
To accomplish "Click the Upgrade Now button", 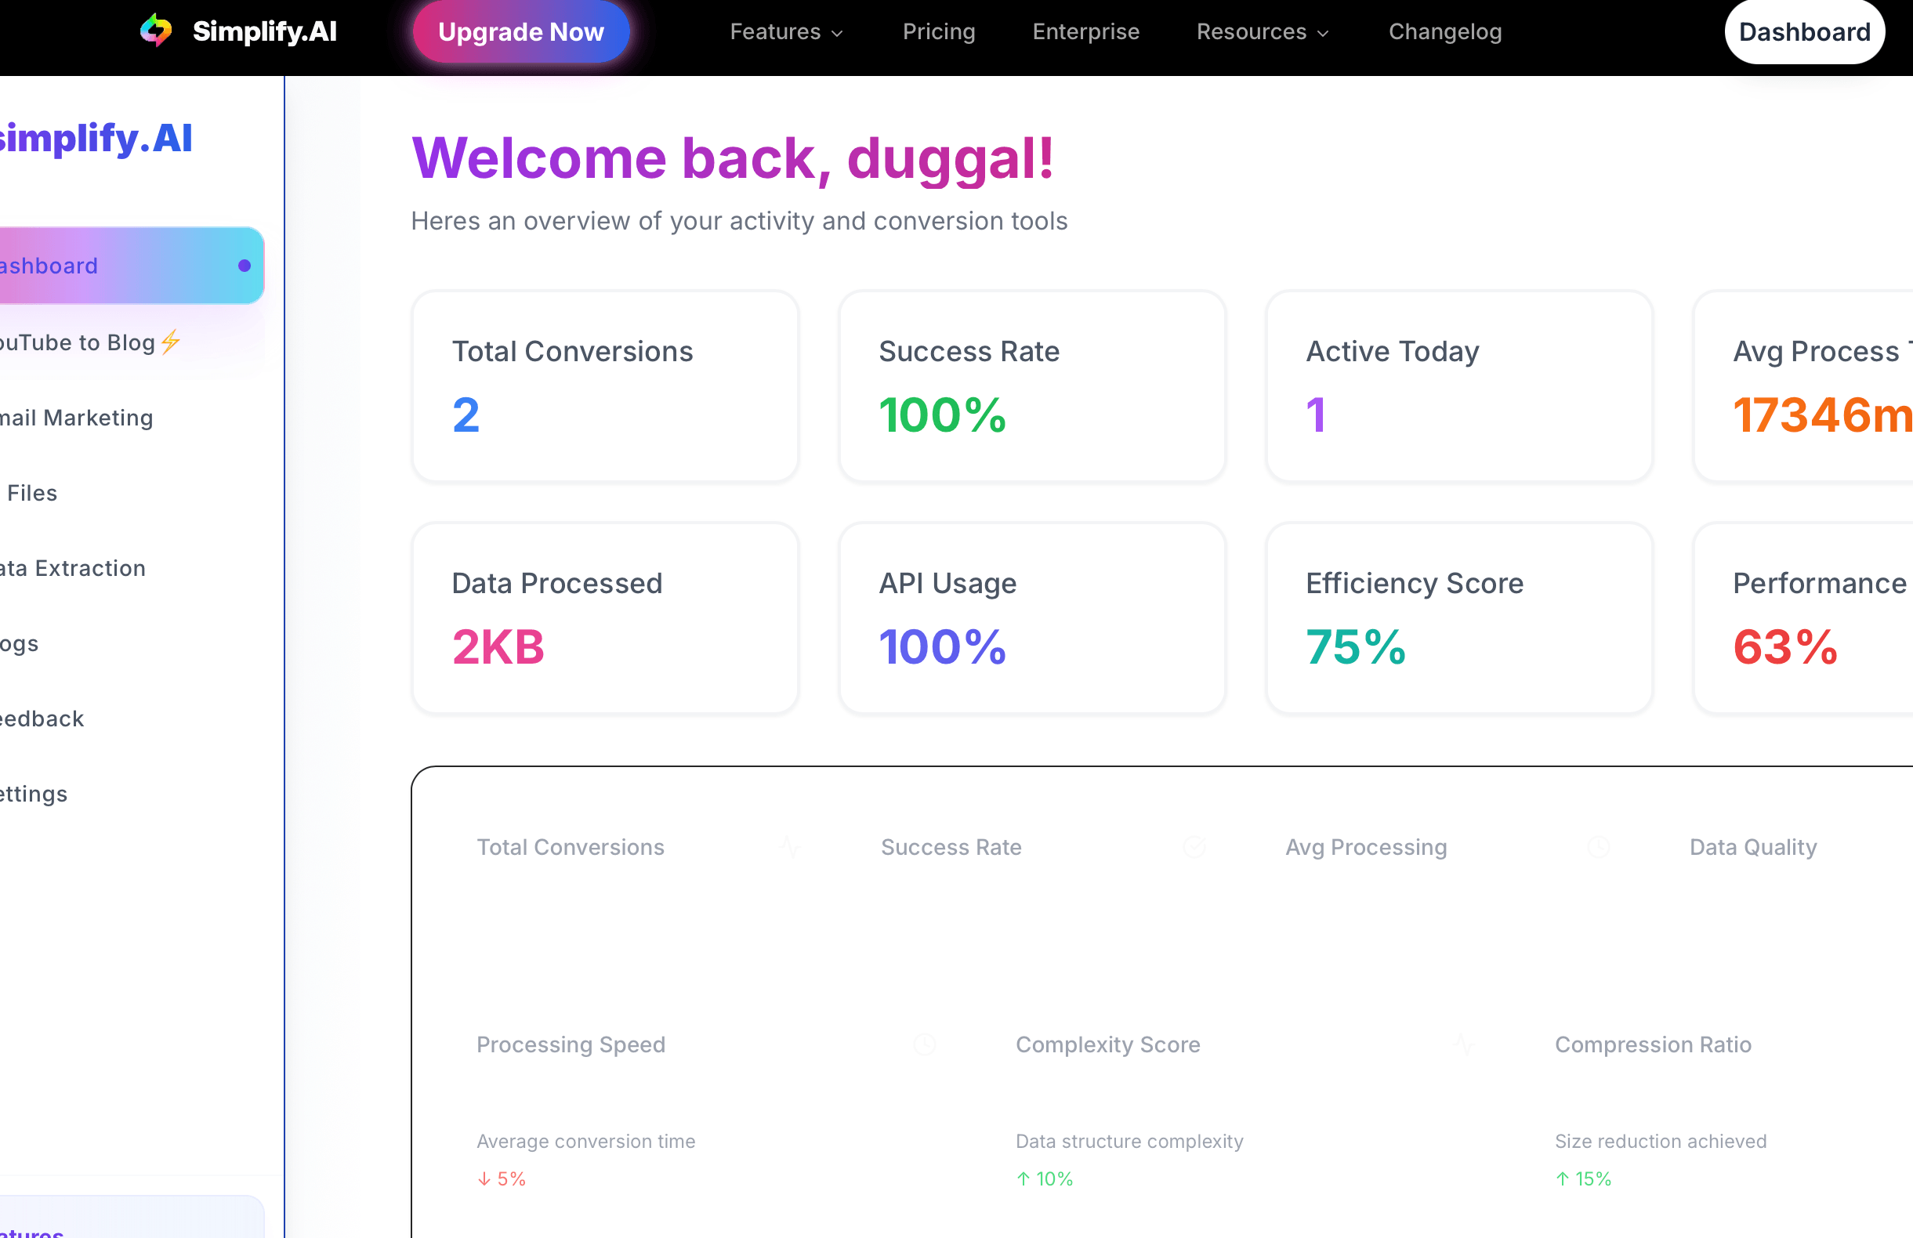I will point(521,31).
